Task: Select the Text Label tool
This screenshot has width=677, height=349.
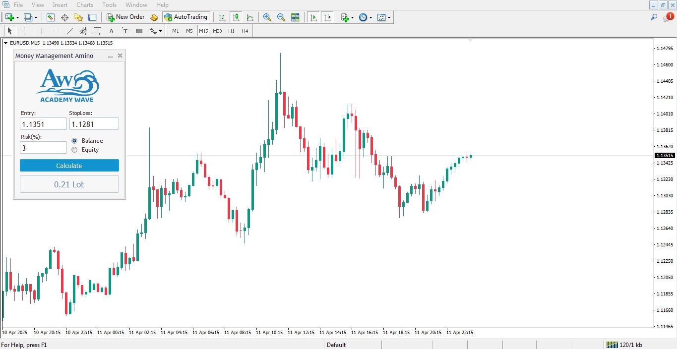Action: 125,31
